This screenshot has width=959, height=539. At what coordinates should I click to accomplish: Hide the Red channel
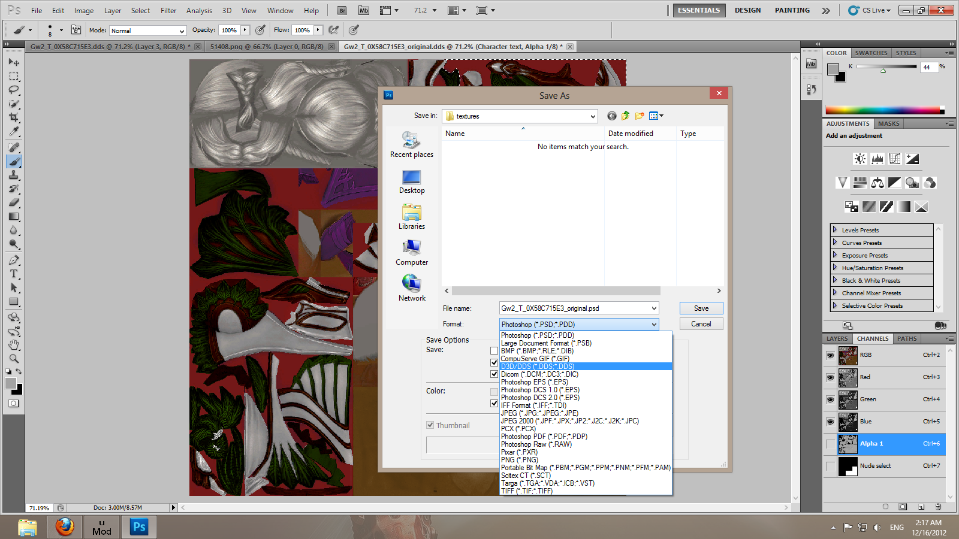(830, 377)
